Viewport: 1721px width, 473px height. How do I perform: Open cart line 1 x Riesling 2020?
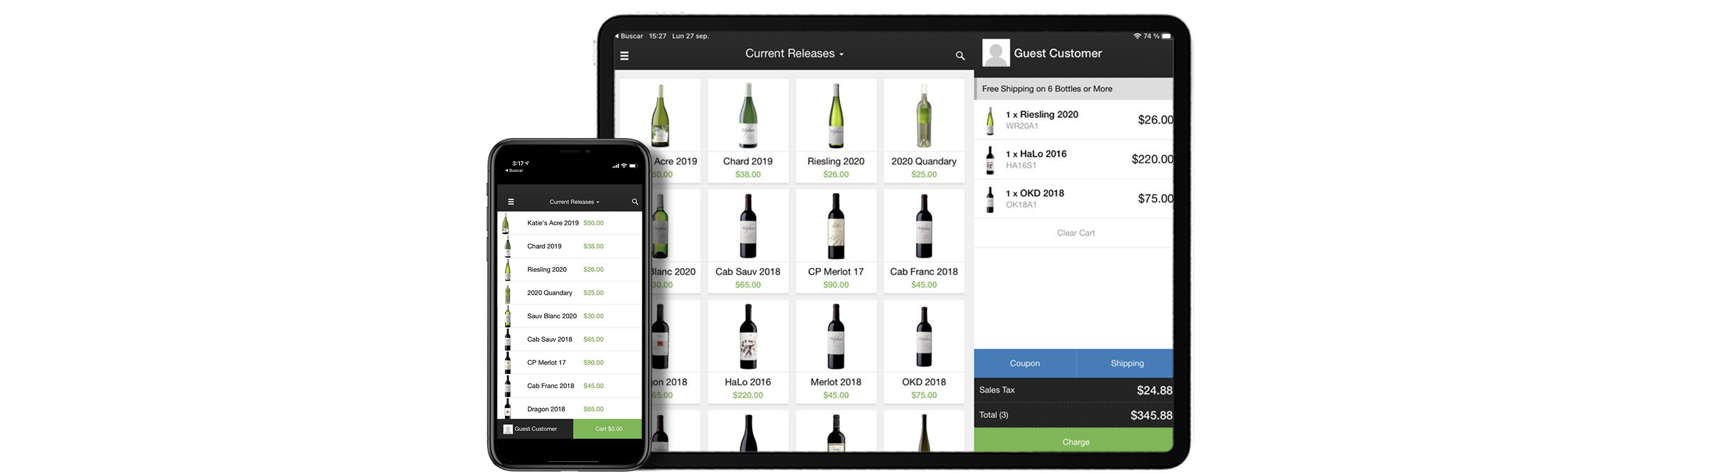pyautogui.click(x=1074, y=120)
